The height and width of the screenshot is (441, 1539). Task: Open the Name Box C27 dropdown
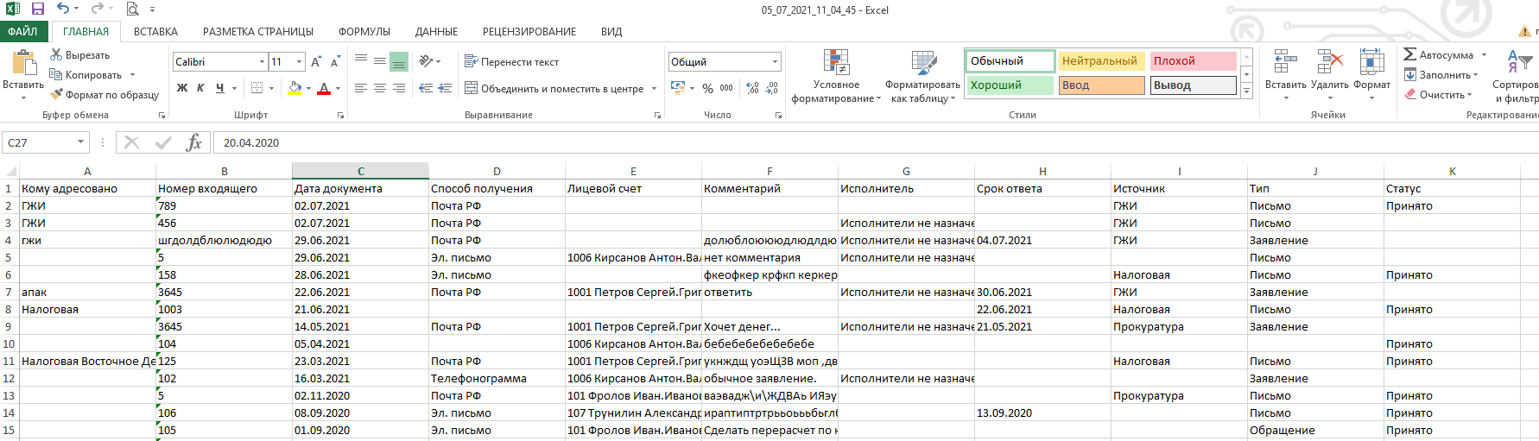80,142
